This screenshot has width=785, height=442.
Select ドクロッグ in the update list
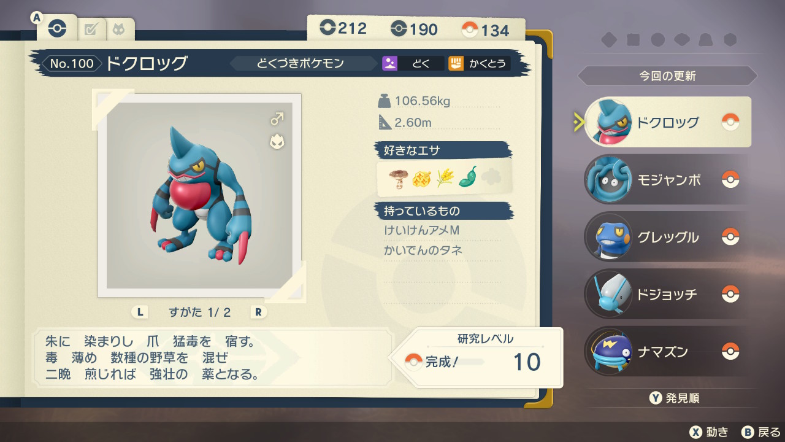tap(667, 122)
